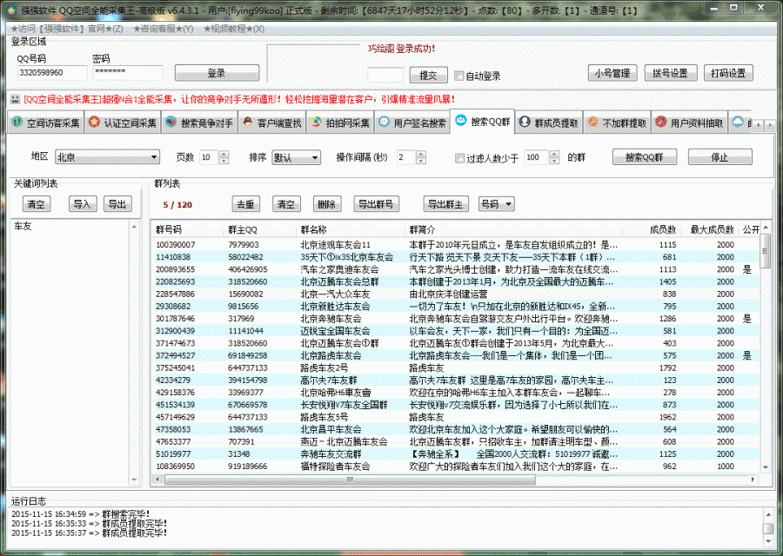Click 清空 in the group list toolbar
783x556 pixels.
pyautogui.click(x=286, y=204)
